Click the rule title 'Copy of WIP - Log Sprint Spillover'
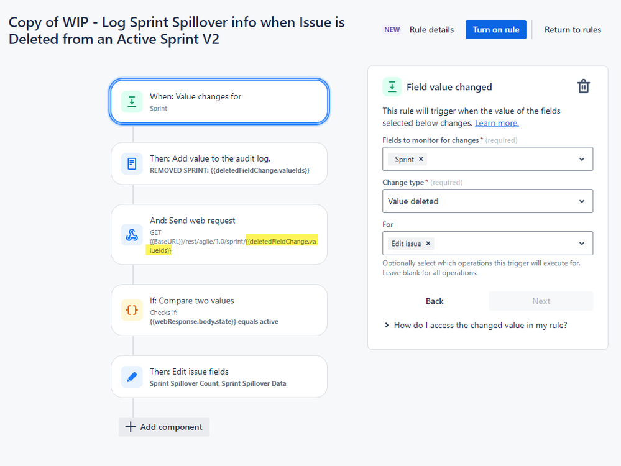 tap(177, 30)
